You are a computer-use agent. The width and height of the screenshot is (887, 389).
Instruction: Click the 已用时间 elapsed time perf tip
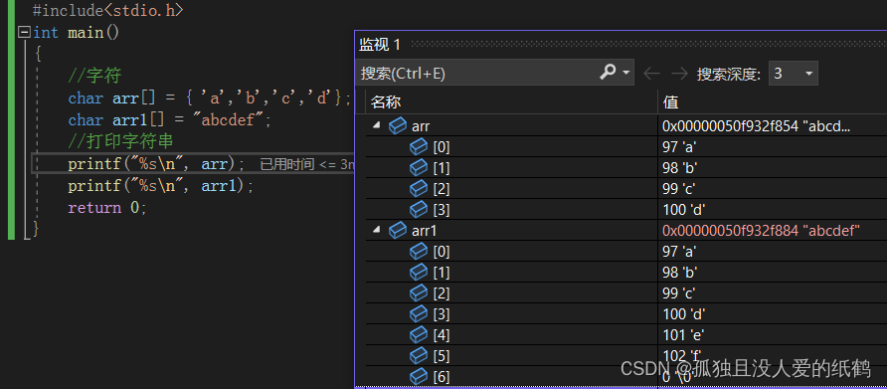tap(307, 165)
